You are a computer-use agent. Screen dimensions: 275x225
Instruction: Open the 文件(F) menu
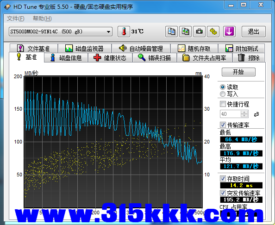click(x=15, y=19)
